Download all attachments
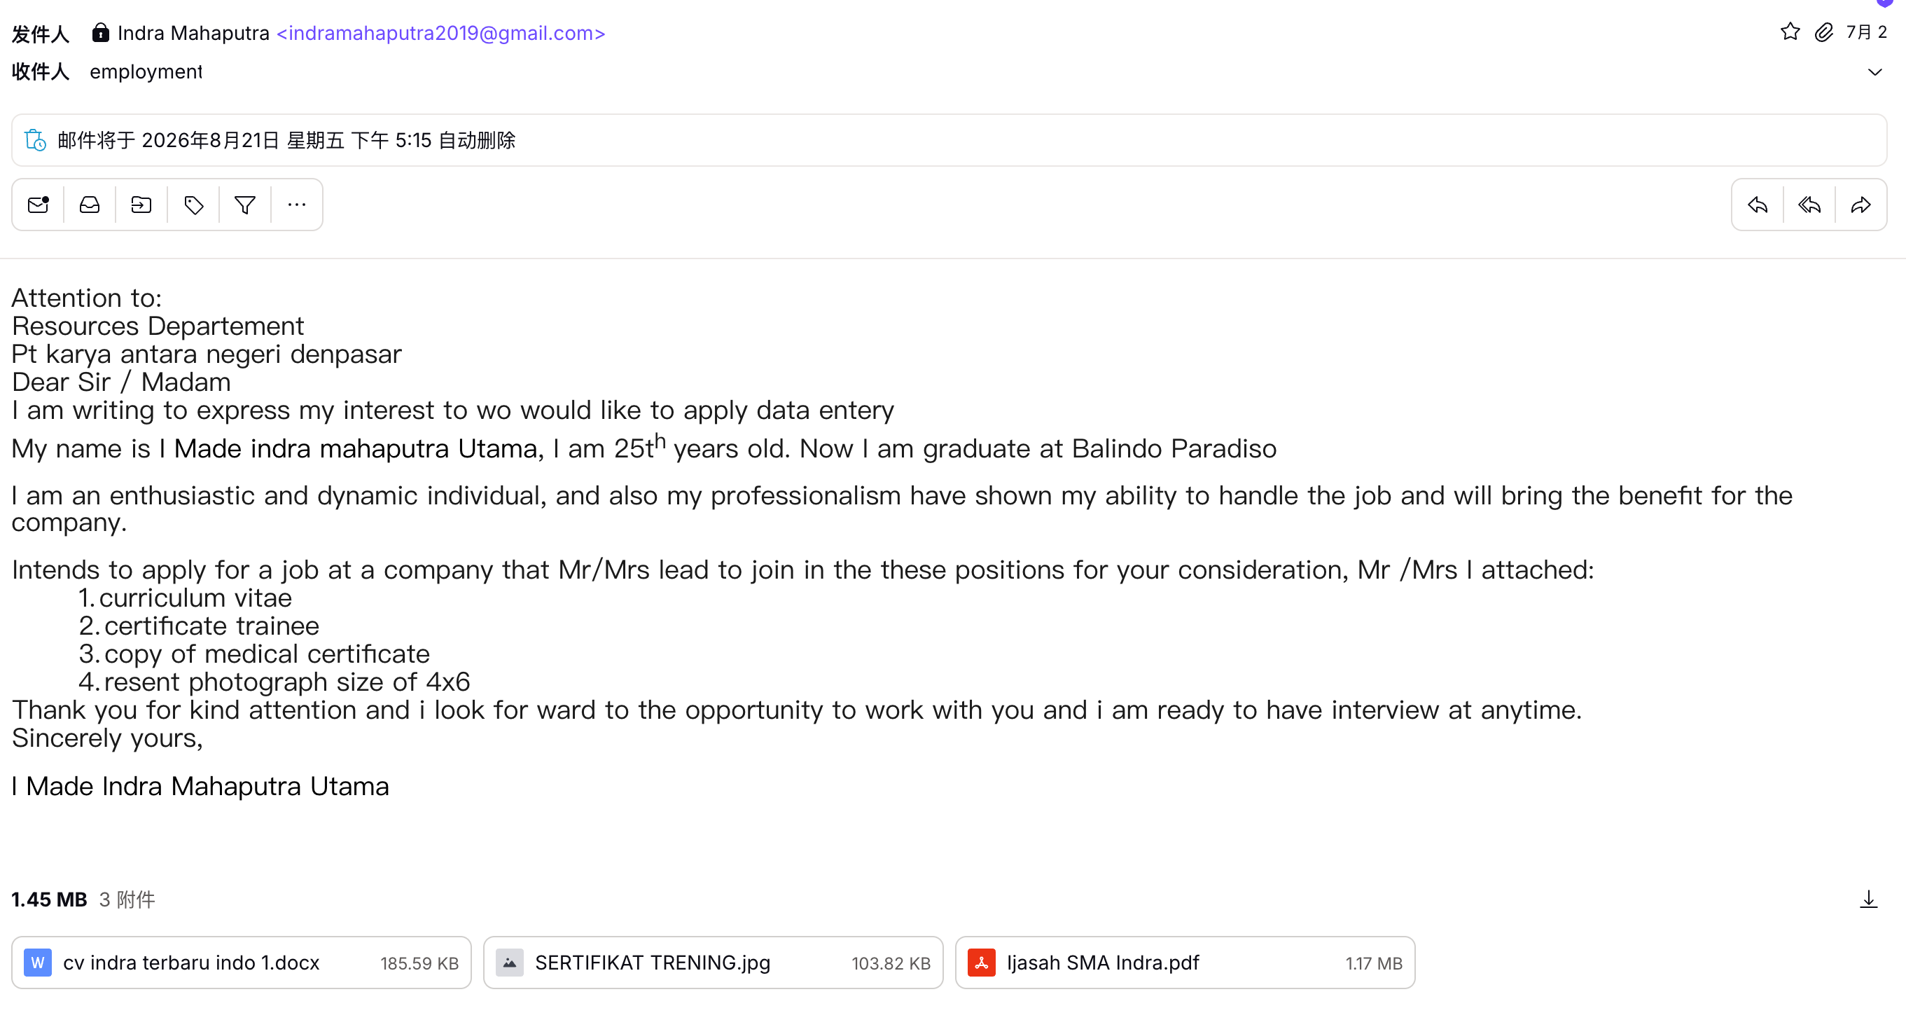 point(1869,900)
